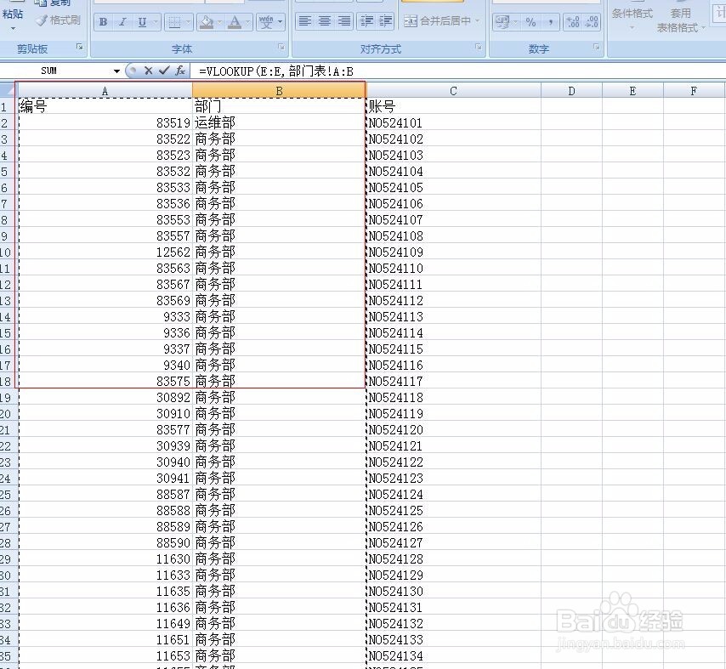Cancel formula entry with X

[x=148, y=71]
